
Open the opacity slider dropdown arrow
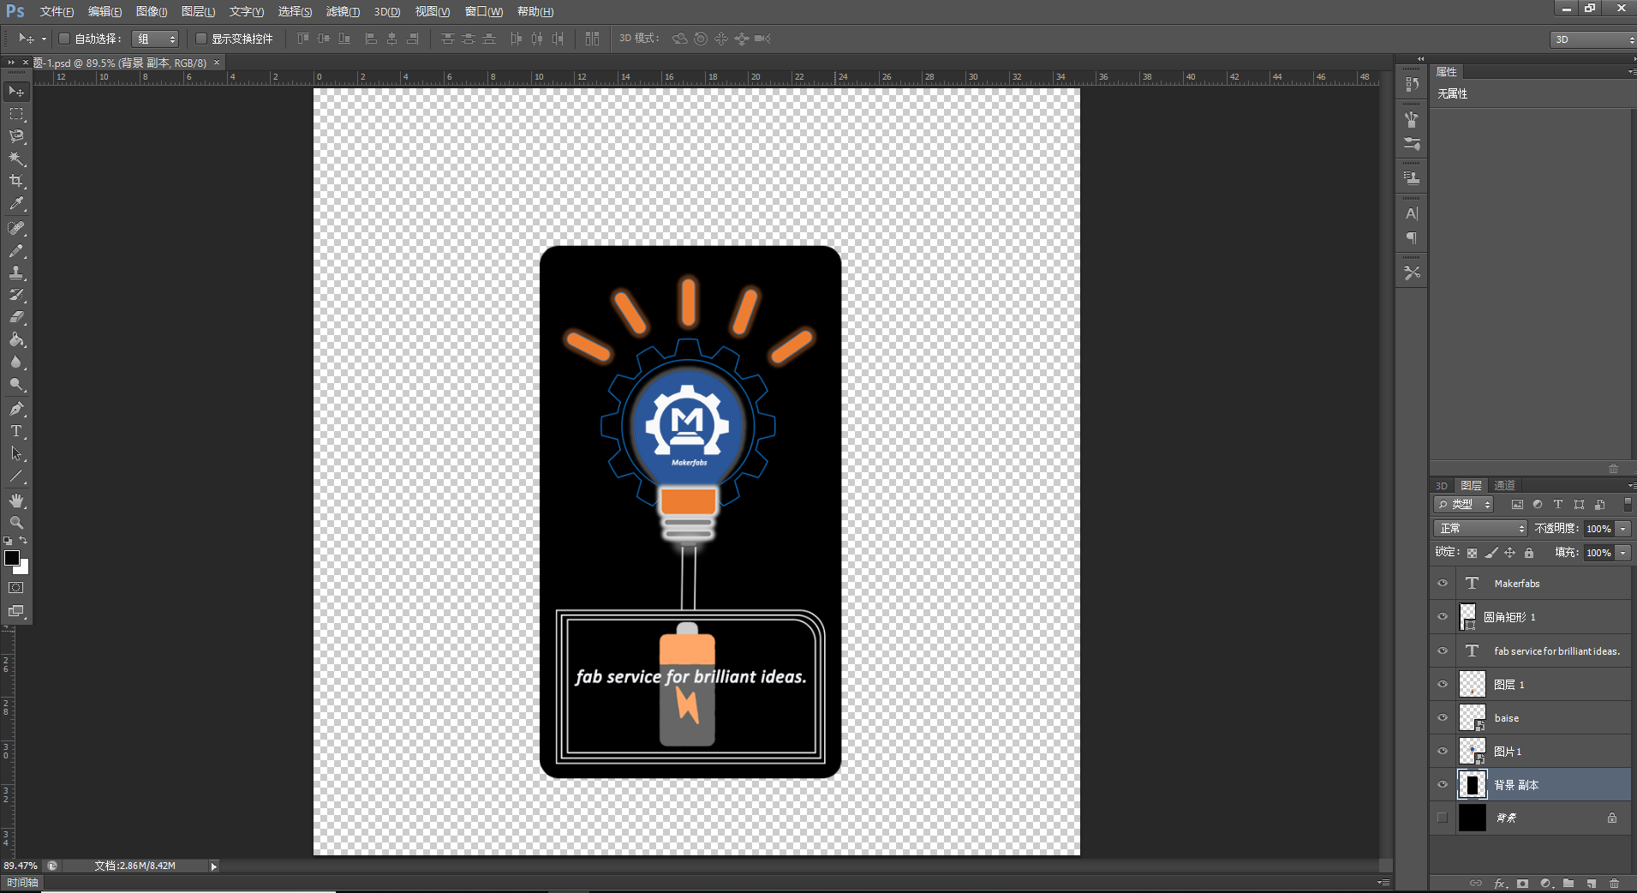(x=1623, y=529)
